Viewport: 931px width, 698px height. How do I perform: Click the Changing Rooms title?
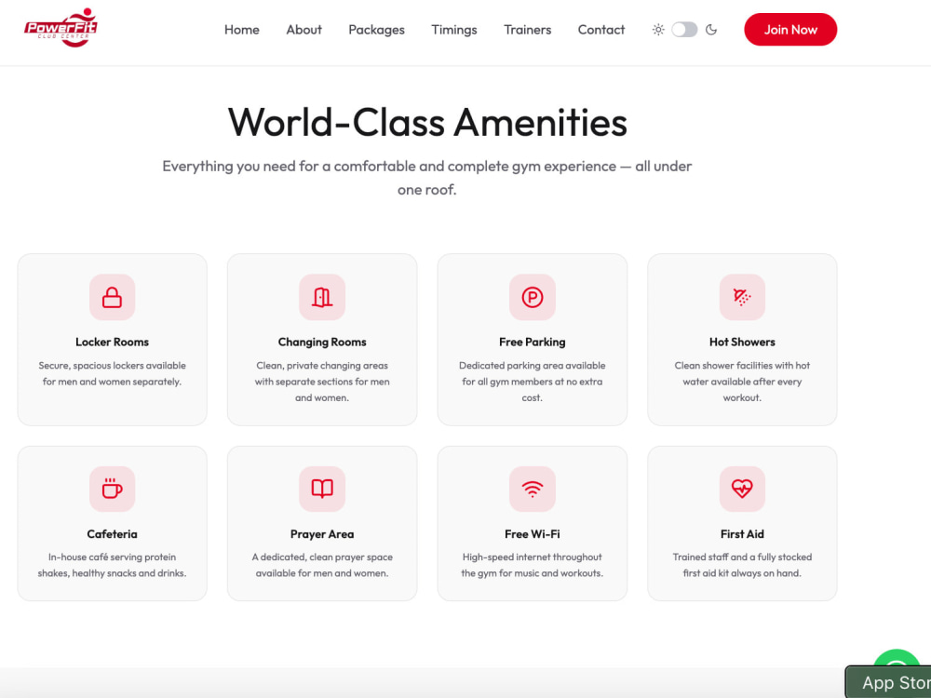pos(322,342)
